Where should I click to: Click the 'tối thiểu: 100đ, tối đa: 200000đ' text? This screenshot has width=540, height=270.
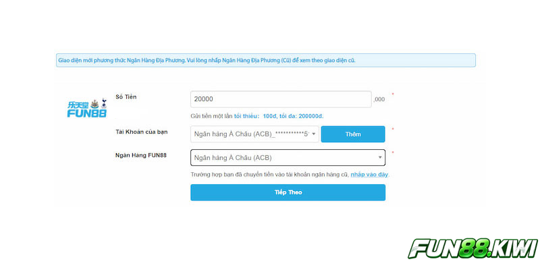coord(279,116)
